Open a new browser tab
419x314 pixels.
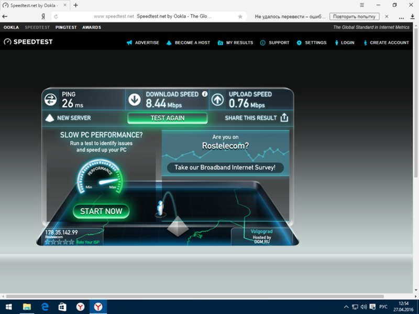coord(75,5)
